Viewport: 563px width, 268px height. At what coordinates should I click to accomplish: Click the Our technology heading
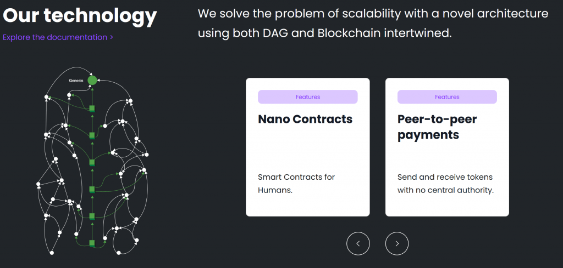click(80, 15)
